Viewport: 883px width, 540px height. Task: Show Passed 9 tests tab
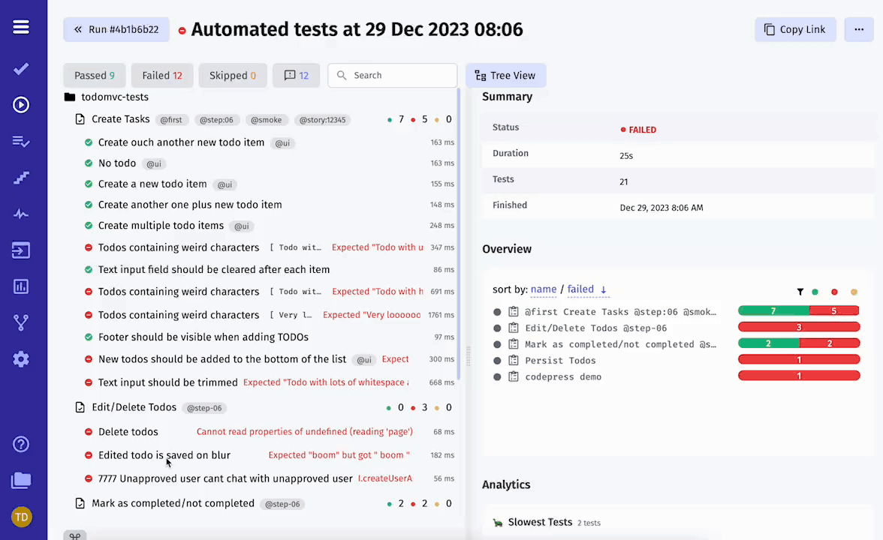(x=94, y=75)
